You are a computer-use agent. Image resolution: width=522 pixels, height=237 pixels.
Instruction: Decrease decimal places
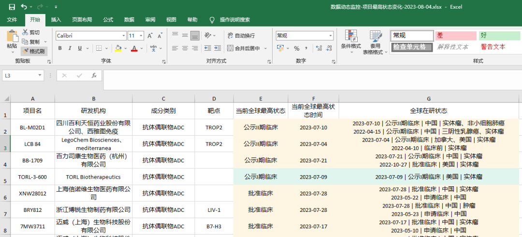(x=329, y=48)
